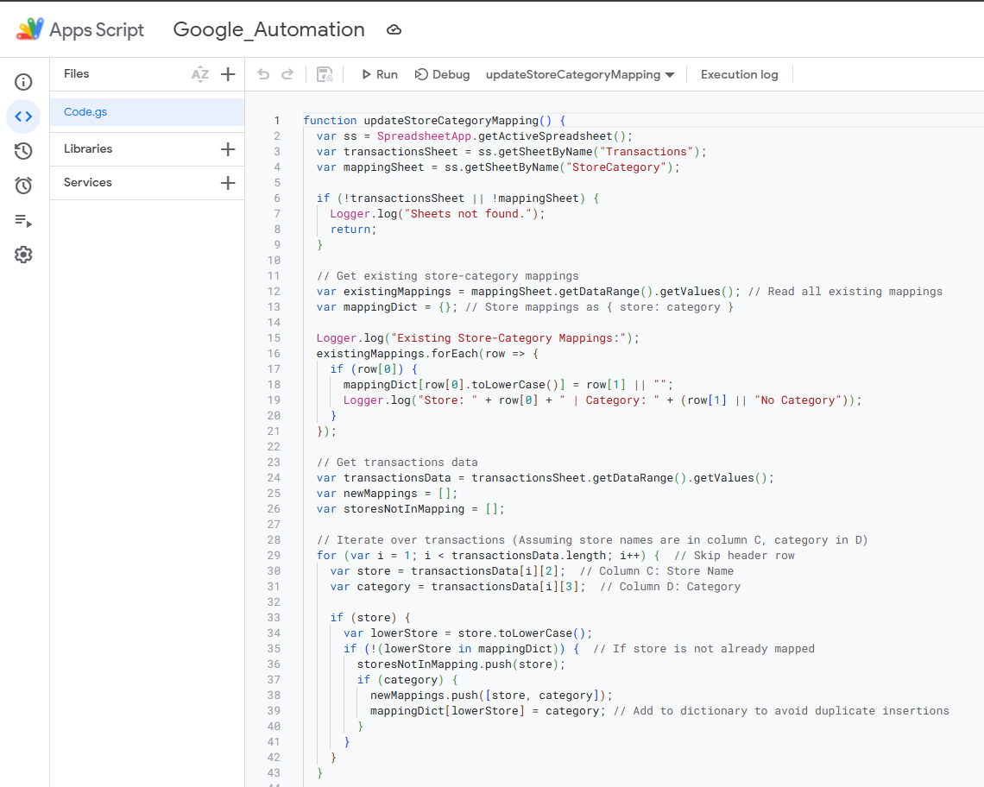This screenshot has width=984, height=787.
Task: Open the Execution log
Action: 739,74
